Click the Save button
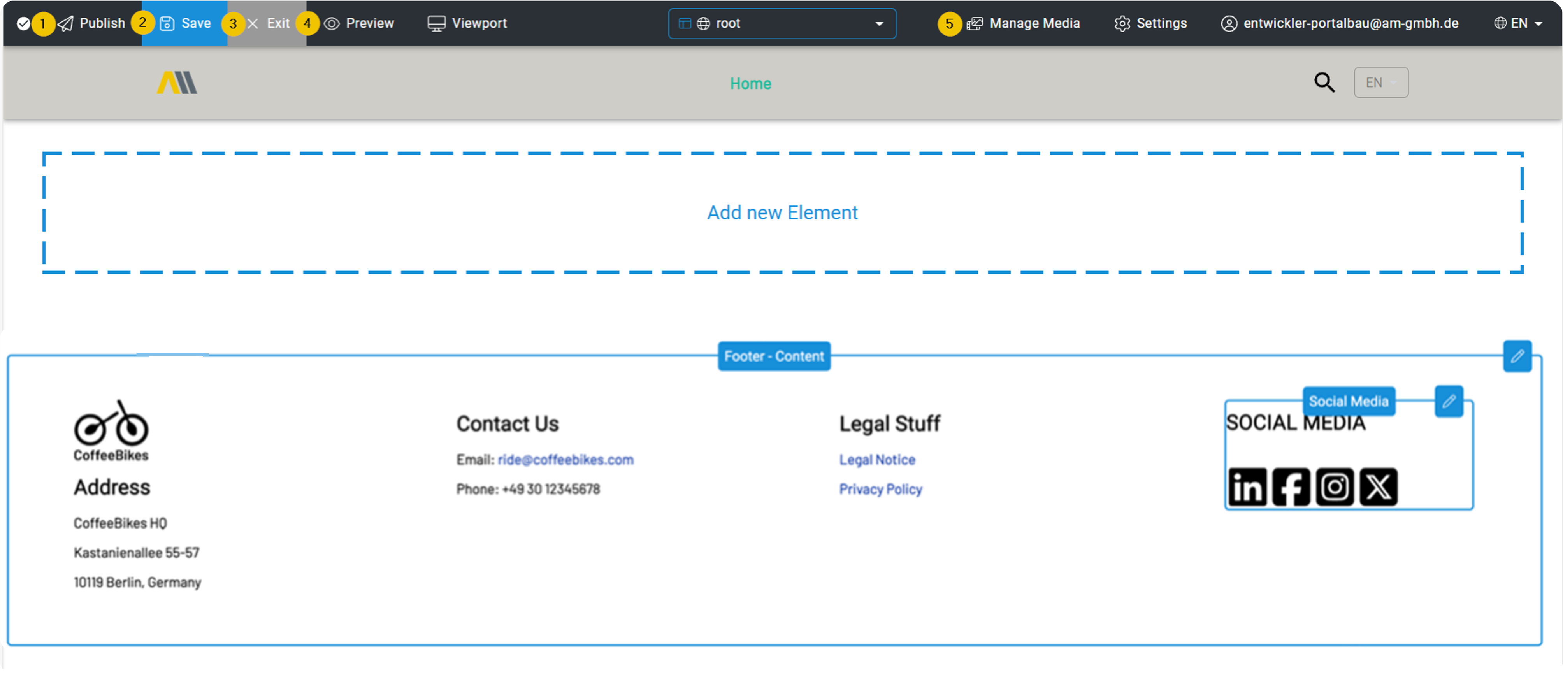The image size is (1563, 676). [x=185, y=23]
